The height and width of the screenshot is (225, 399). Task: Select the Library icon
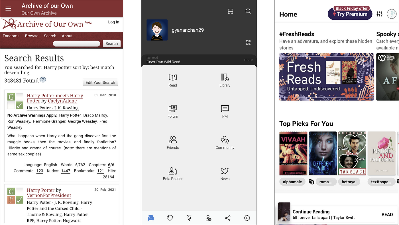pyautogui.click(x=225, y=77)
